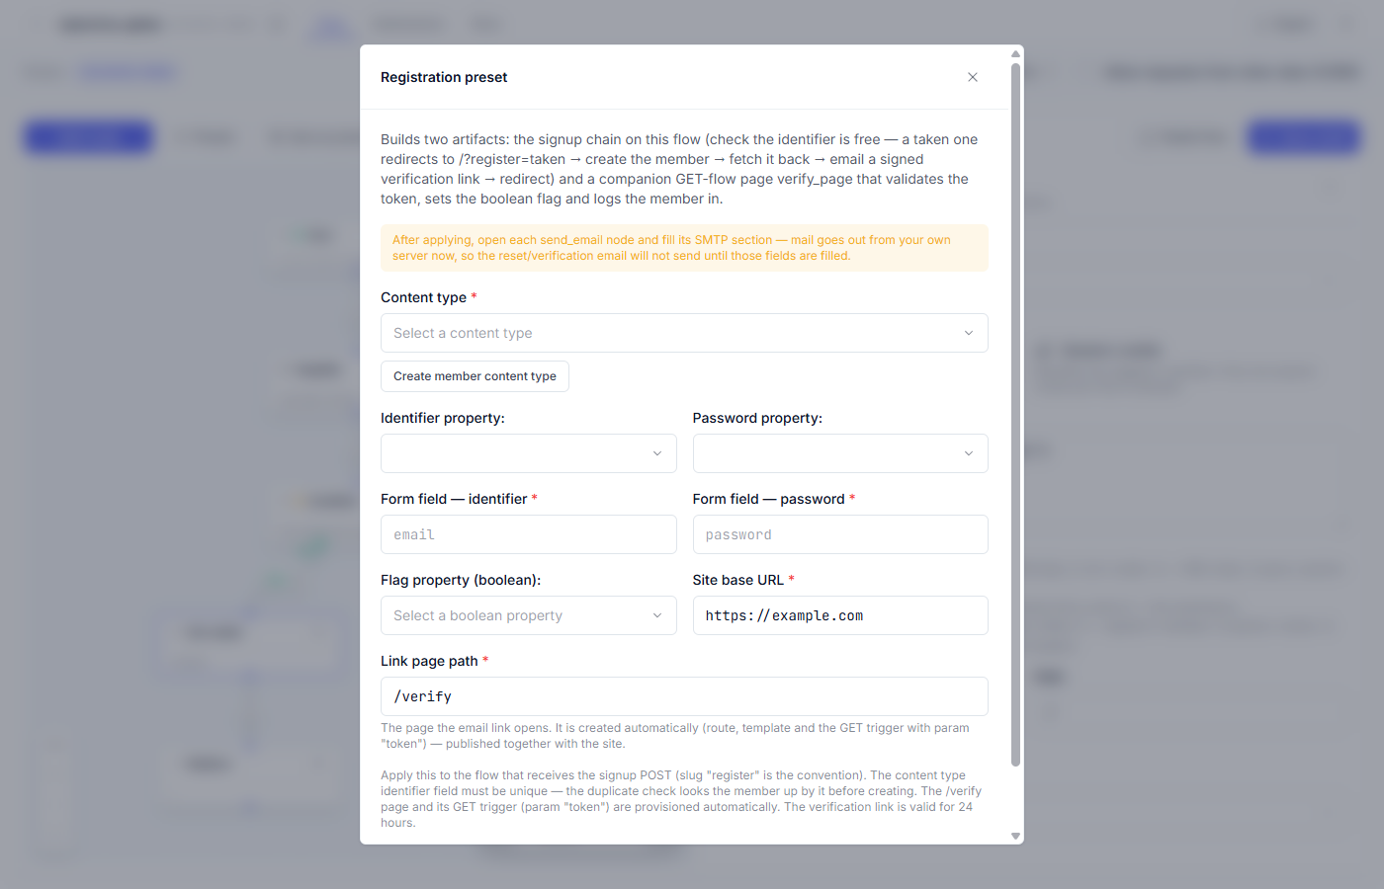
Task: Click chevron icon in Password property select
Action: click(969, 453)
